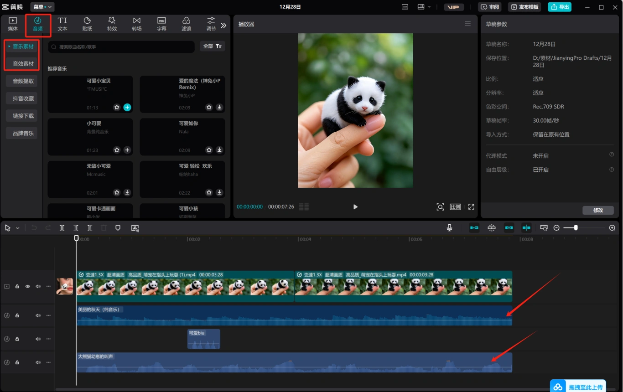Add a marker on the timeline
The height and width of the screenshot is (392, 623).
tap(118, 227)
